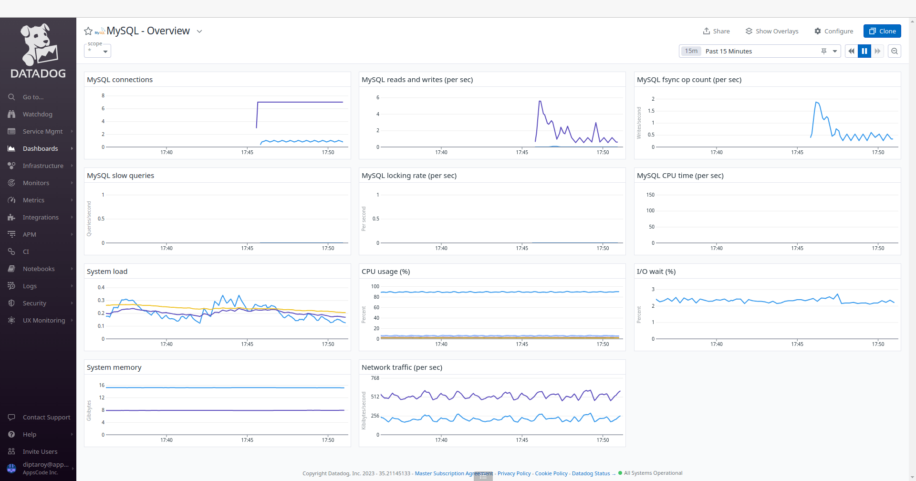Pin the current time frame
916x481 pixels.
click(x=824, y=51)
